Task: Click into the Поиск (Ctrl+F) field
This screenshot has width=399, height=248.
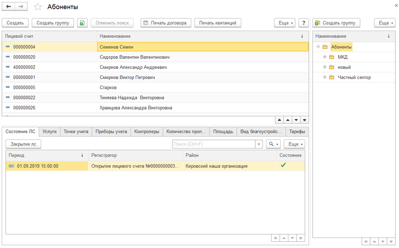Action: click(x=213, y=144)
